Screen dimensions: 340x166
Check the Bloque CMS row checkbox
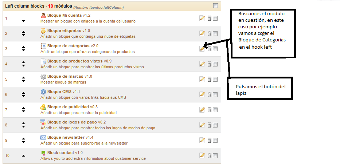coord(215,94)
